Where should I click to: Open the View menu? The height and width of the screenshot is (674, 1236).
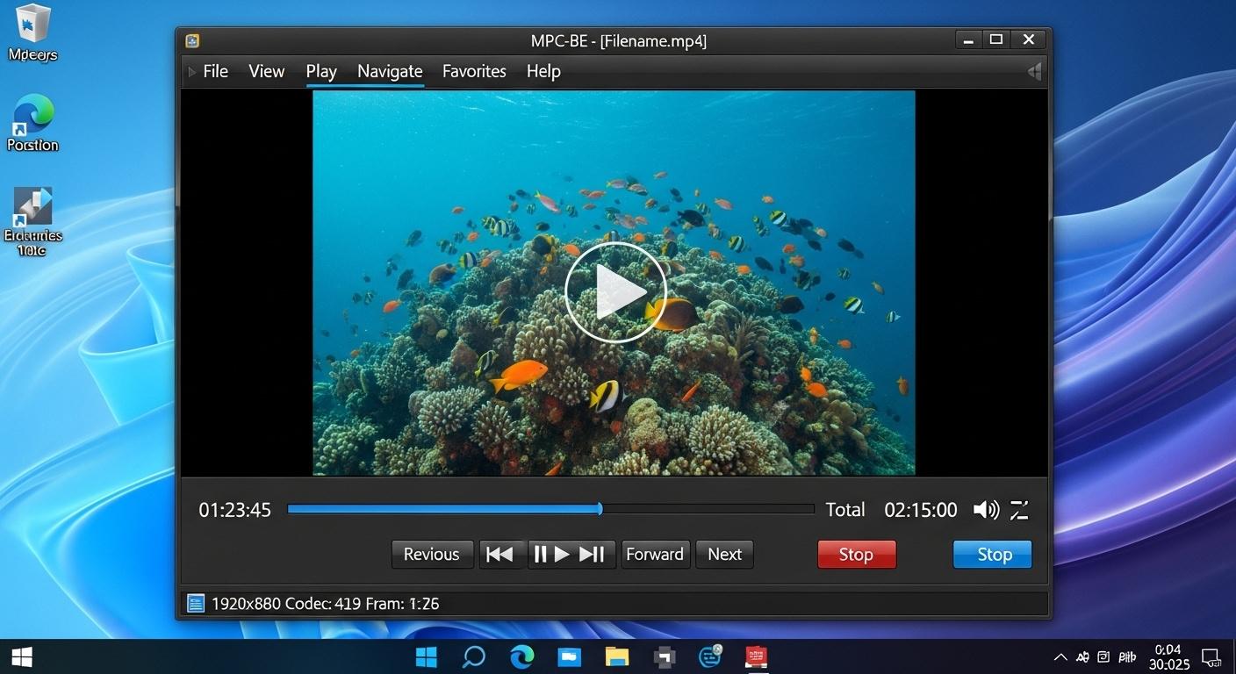click(x=266, y=72)
